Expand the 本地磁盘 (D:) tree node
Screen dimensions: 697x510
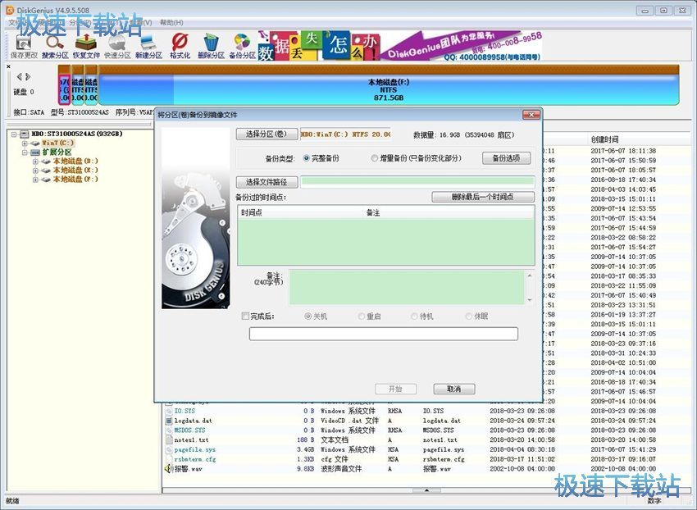(x=35, y=162)
